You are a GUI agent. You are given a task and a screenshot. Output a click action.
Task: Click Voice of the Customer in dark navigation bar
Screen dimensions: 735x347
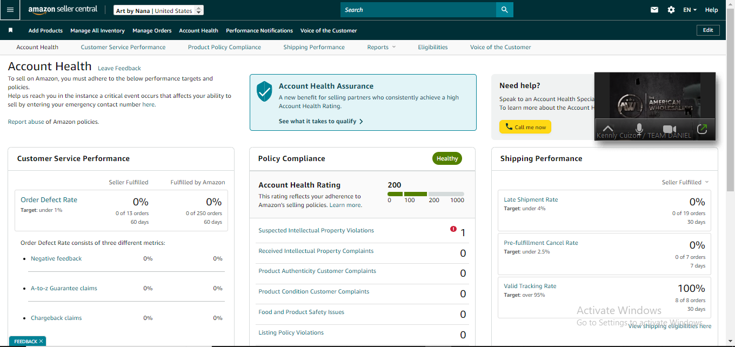[x=329, y=30]
